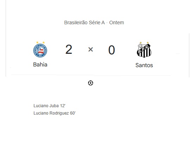Click the divider line below team names
190x148 pixels.
click(x=91, y=75)
